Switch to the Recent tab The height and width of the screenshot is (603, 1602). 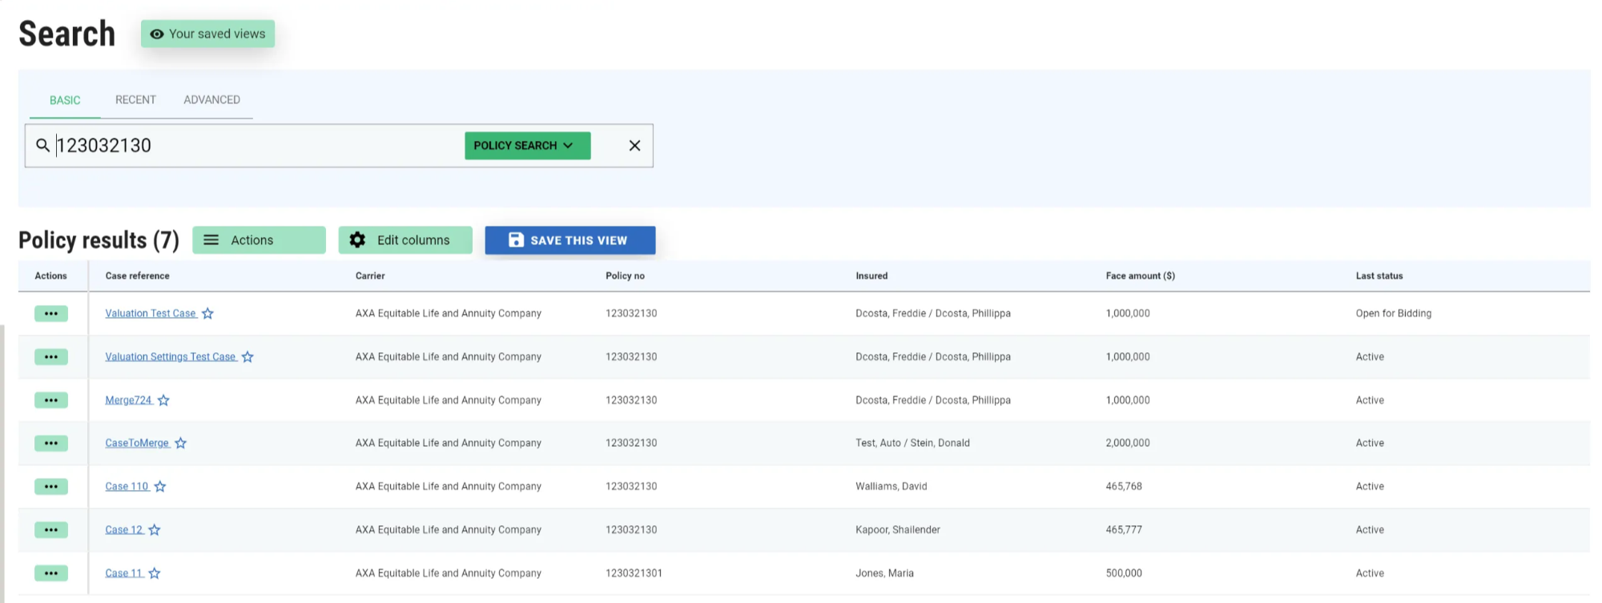135,100
